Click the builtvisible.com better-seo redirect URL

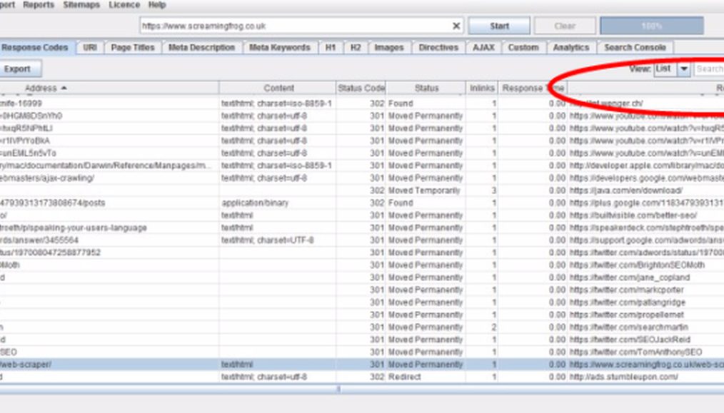(x=633, y=215)
